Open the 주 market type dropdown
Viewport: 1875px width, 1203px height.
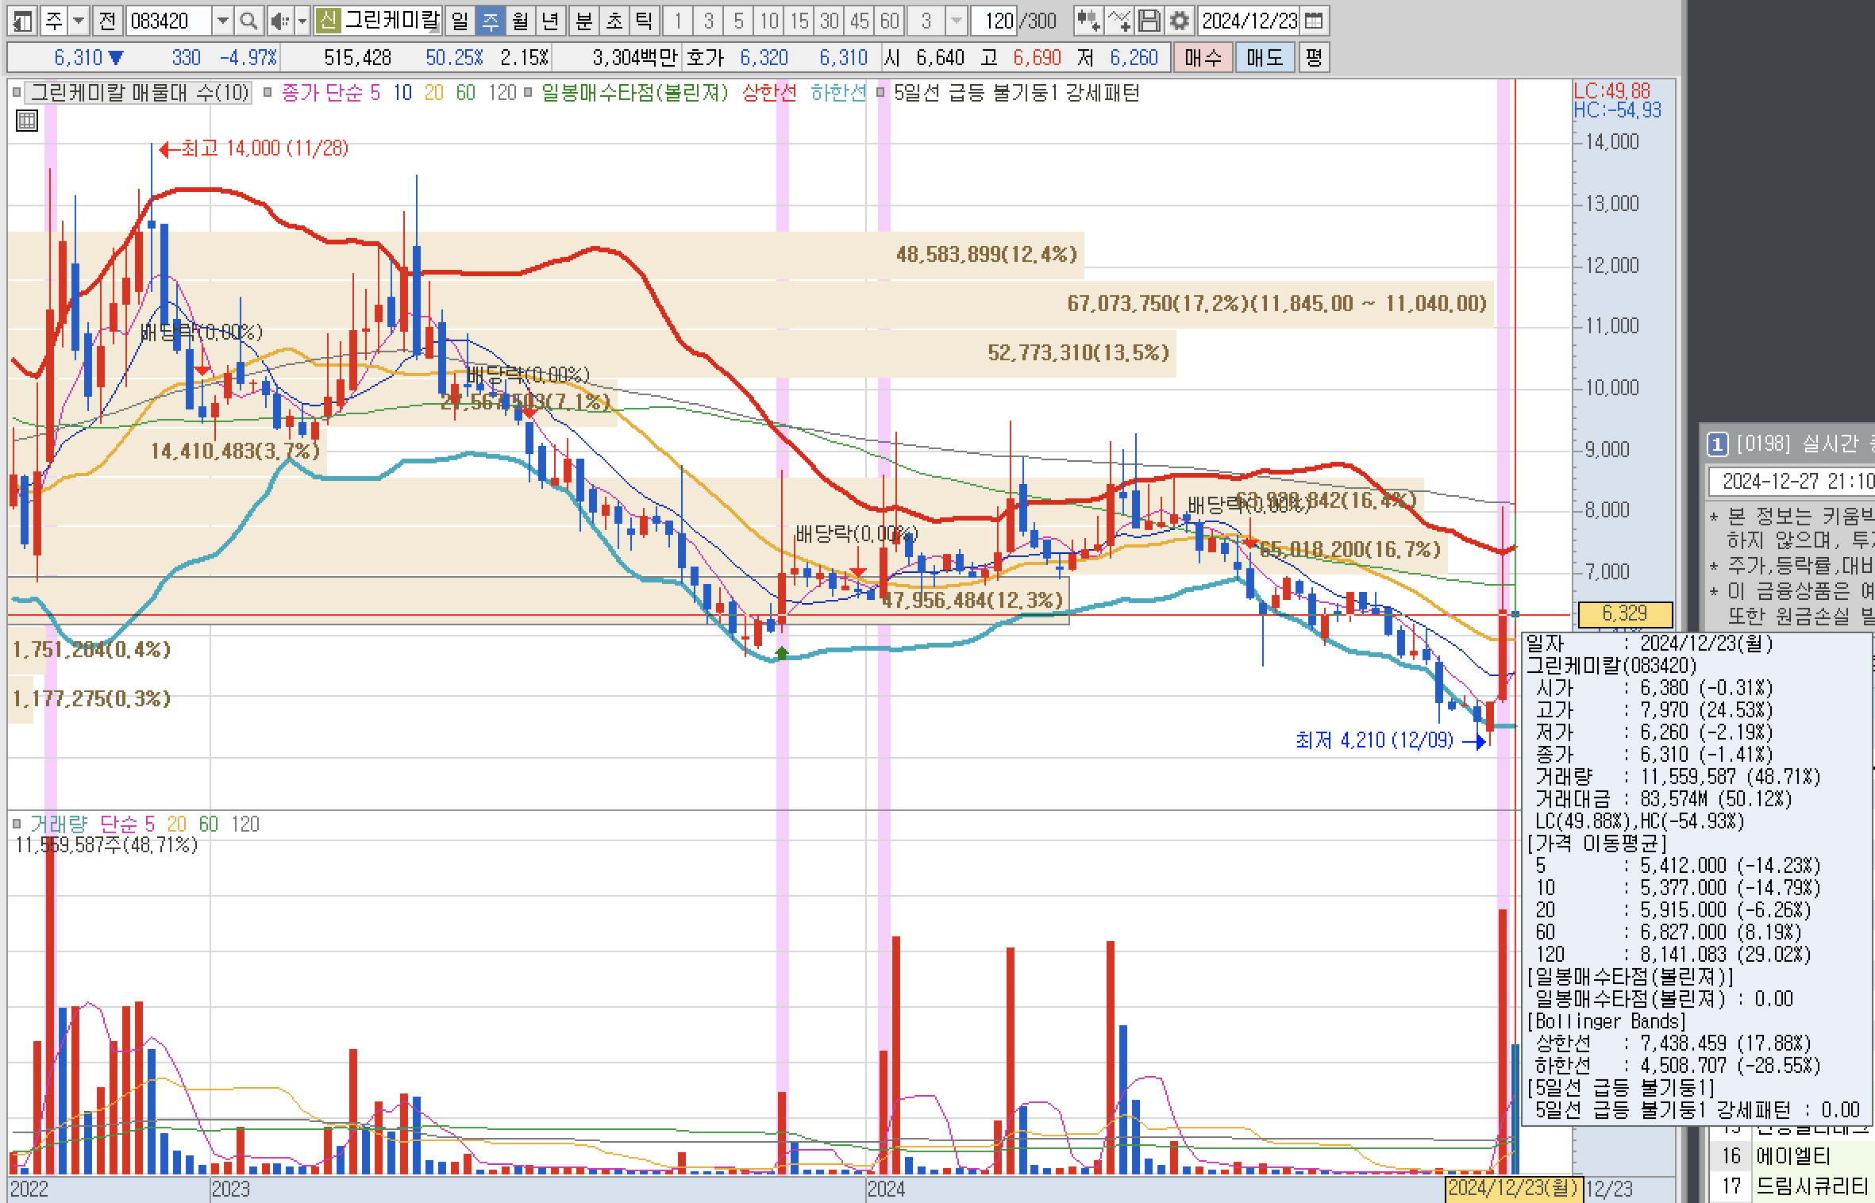[x=79, y=21]
